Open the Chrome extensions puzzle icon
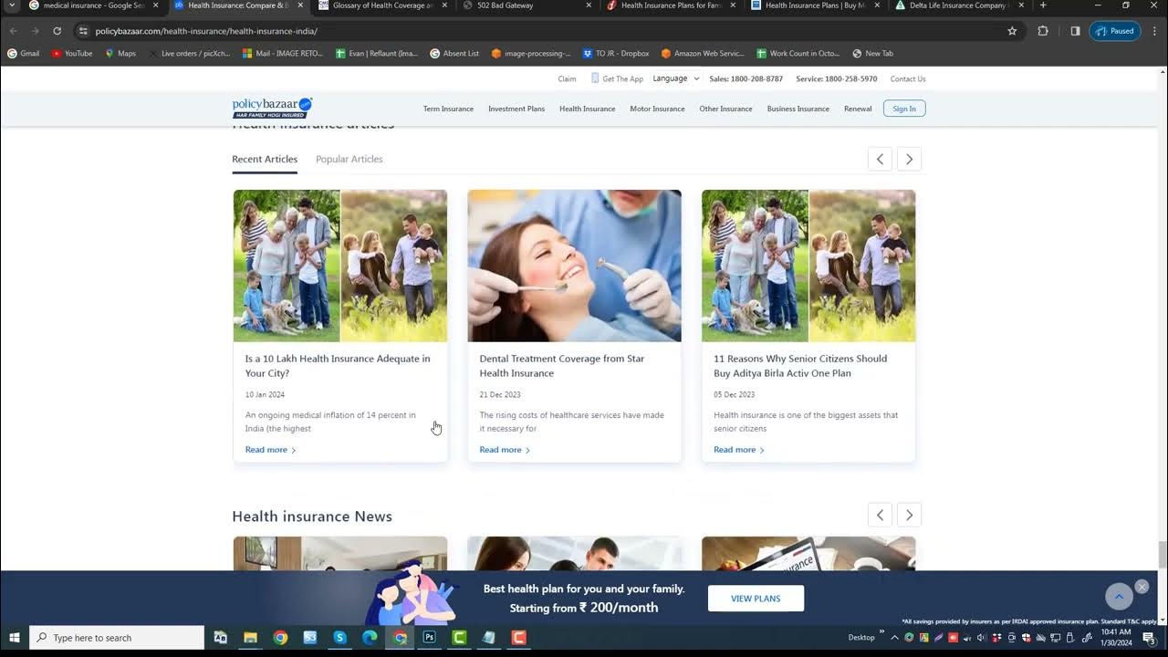The height and width of the screenshot is (657, 1168). click(x=1043, y=31)
